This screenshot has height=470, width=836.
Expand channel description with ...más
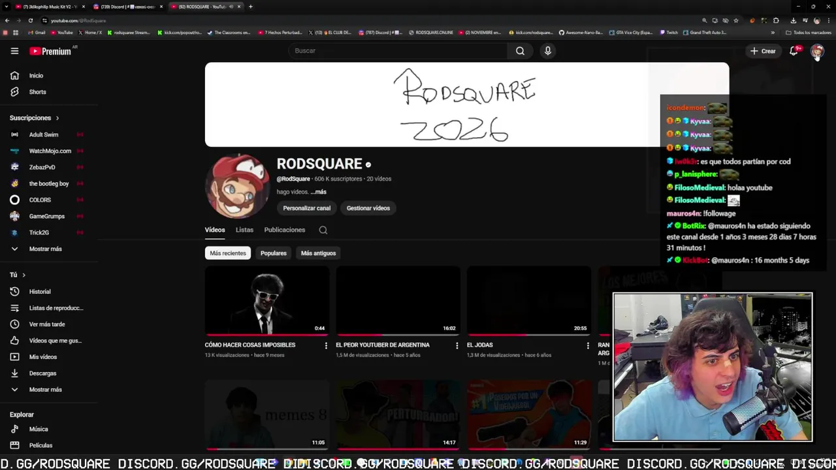click(318, 192)
